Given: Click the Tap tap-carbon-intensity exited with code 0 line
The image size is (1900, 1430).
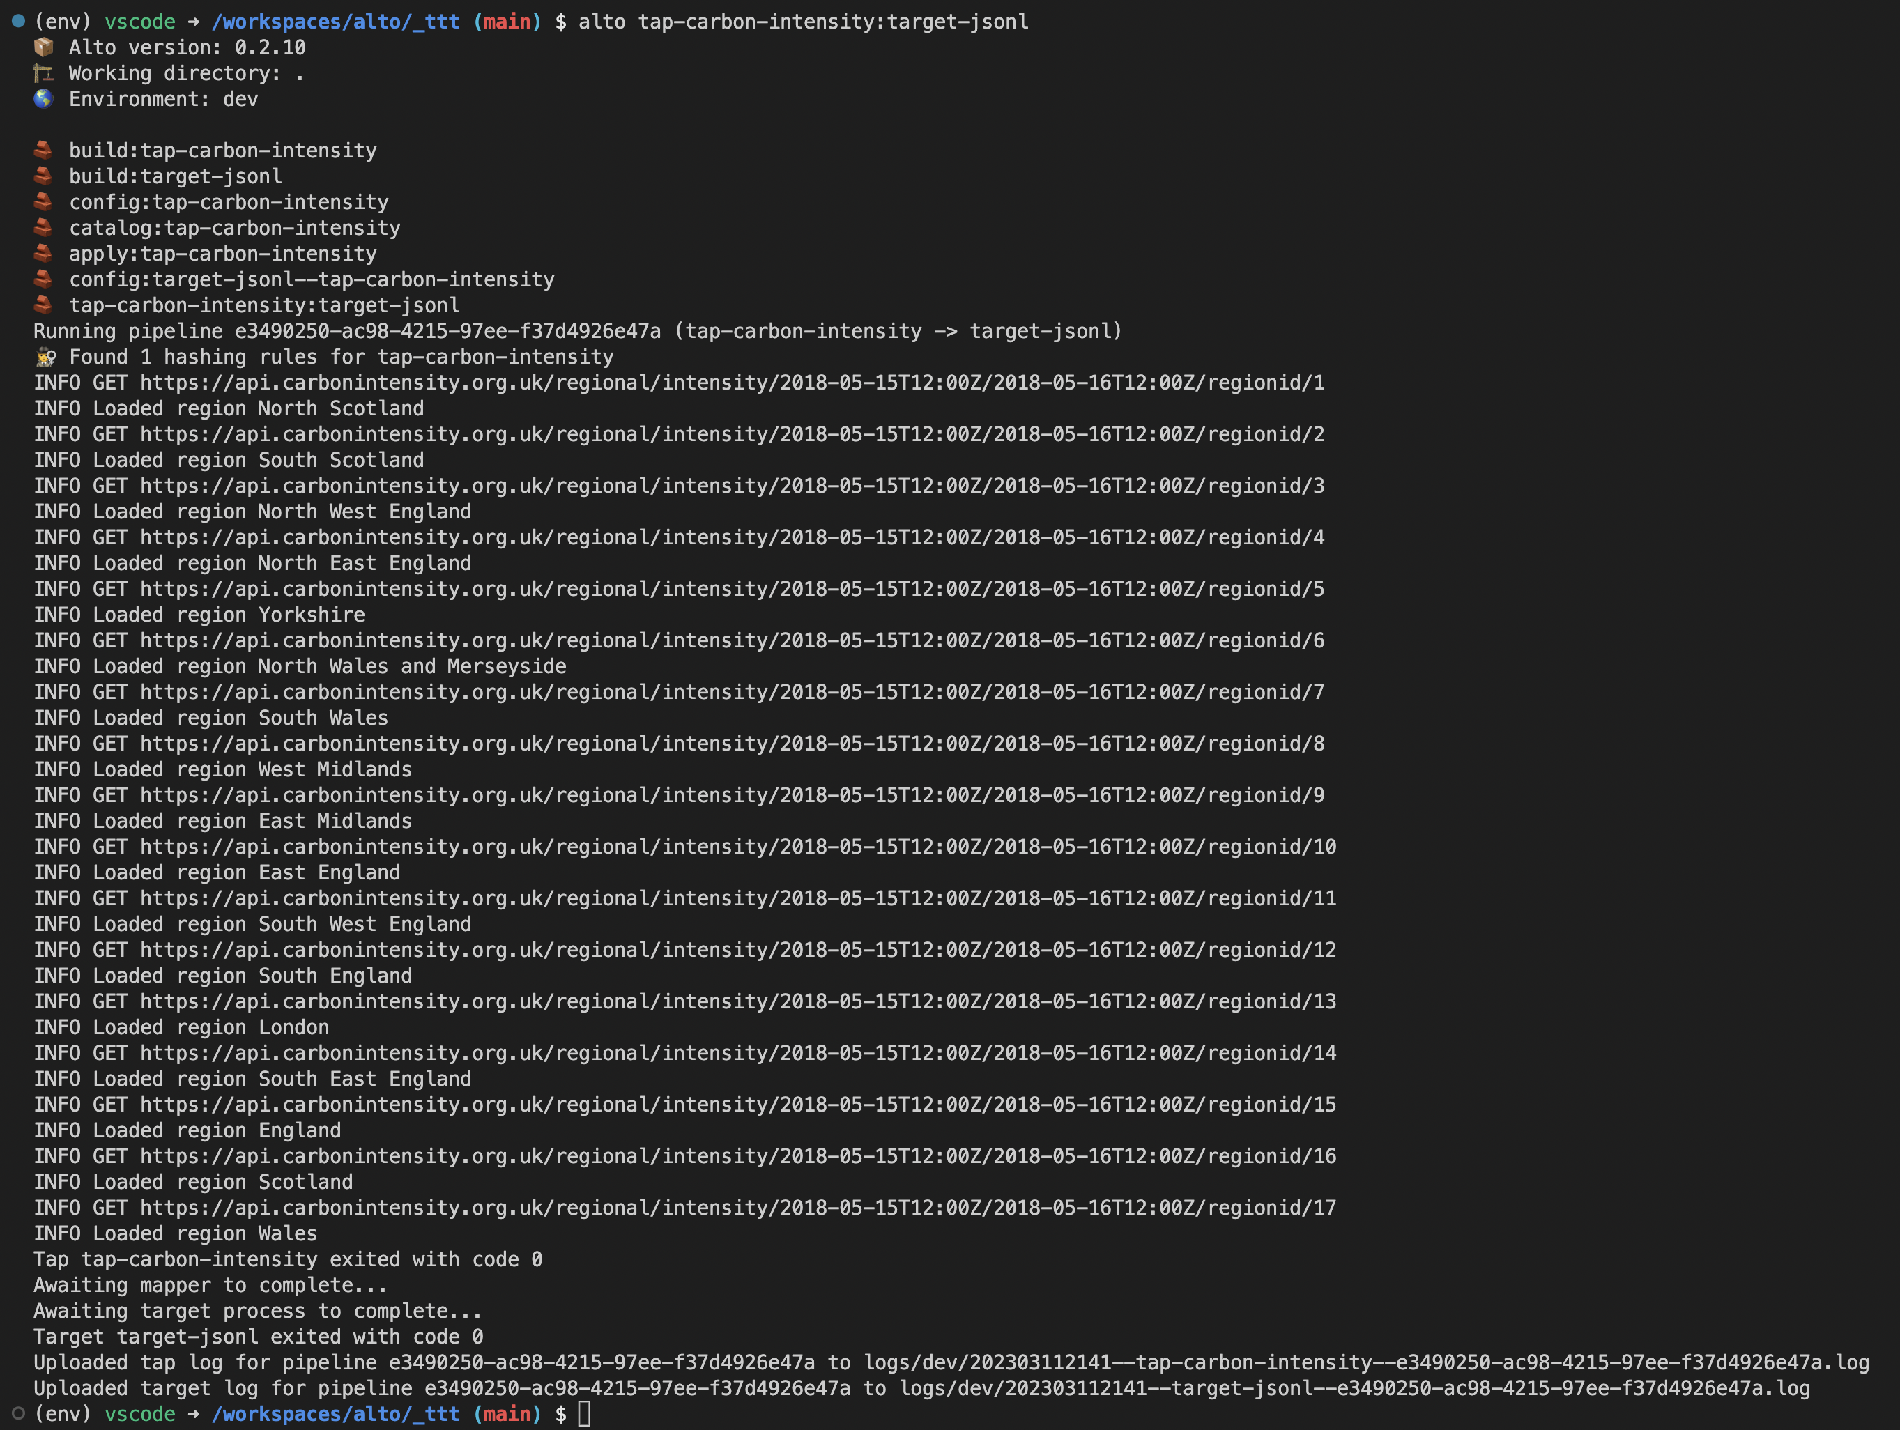Looking at the screenshot, I should 288,1259.
